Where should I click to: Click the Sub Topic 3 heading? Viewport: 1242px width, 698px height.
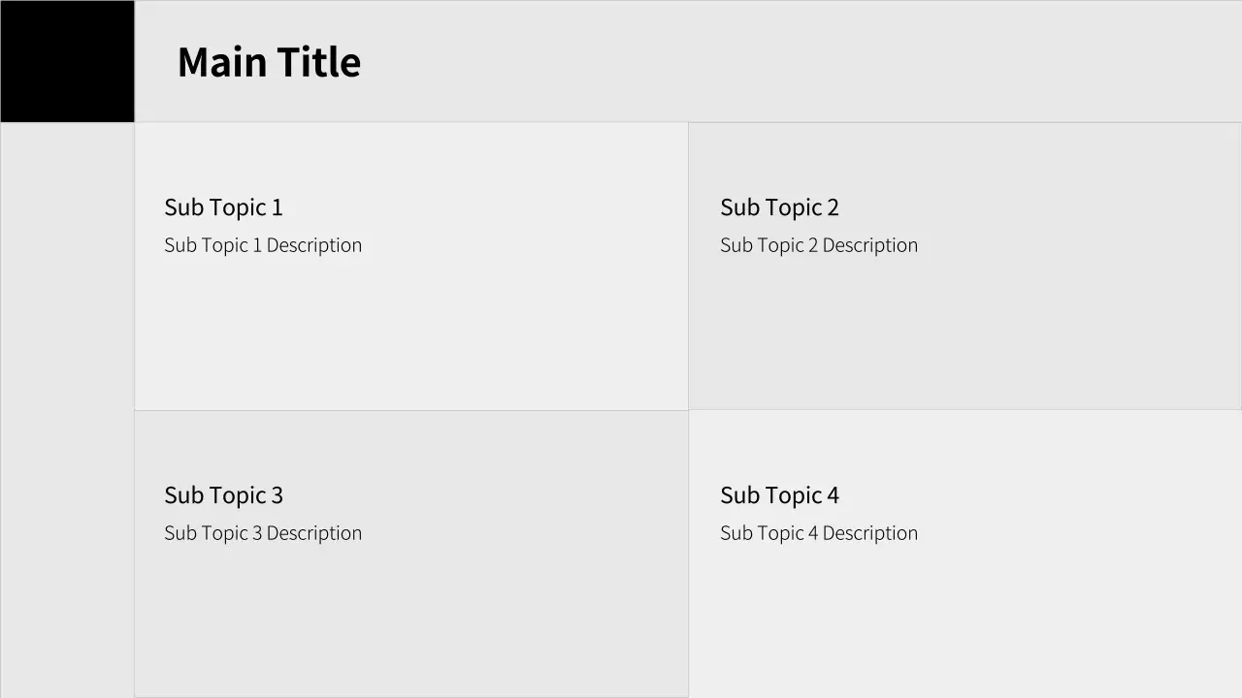point(223,495)
